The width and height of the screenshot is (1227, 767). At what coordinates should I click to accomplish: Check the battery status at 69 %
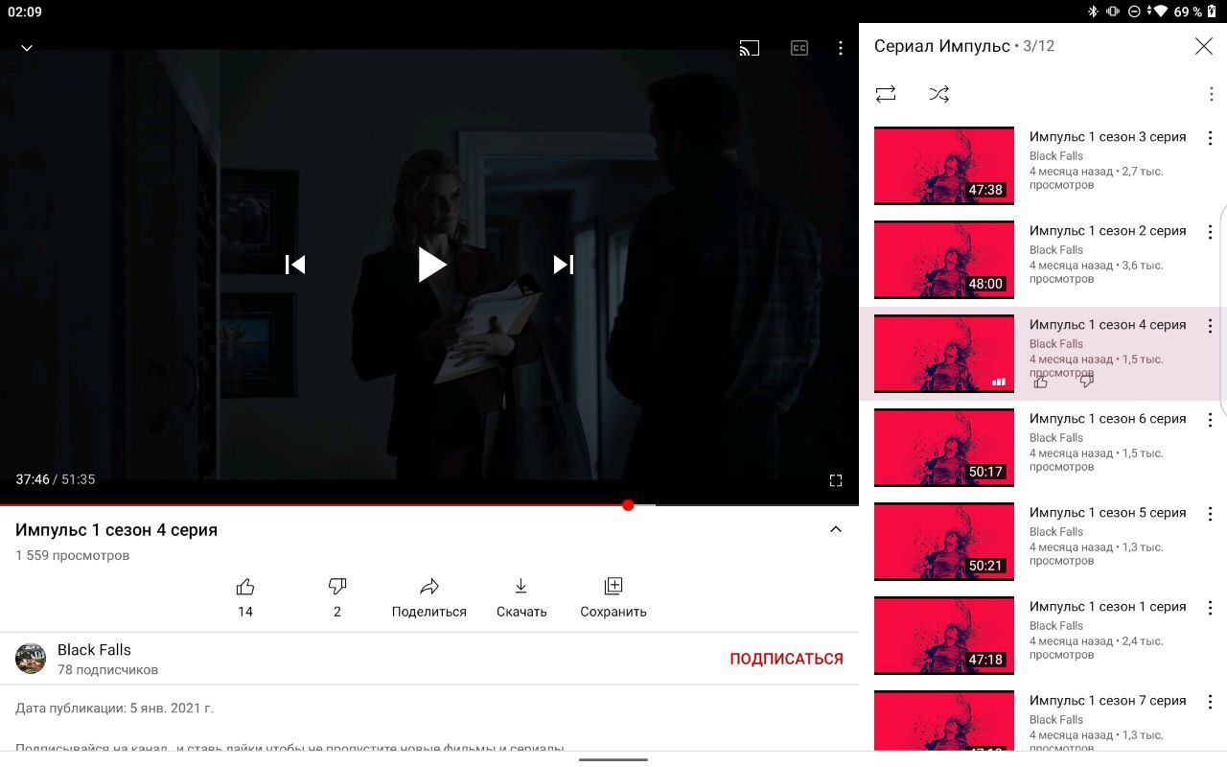click(x=1194, y=12)
